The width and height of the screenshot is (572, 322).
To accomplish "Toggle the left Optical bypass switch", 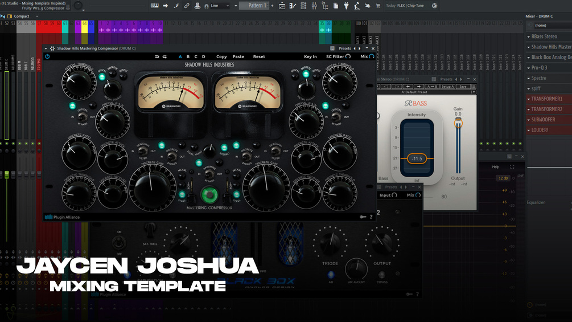I will (83, 117).
